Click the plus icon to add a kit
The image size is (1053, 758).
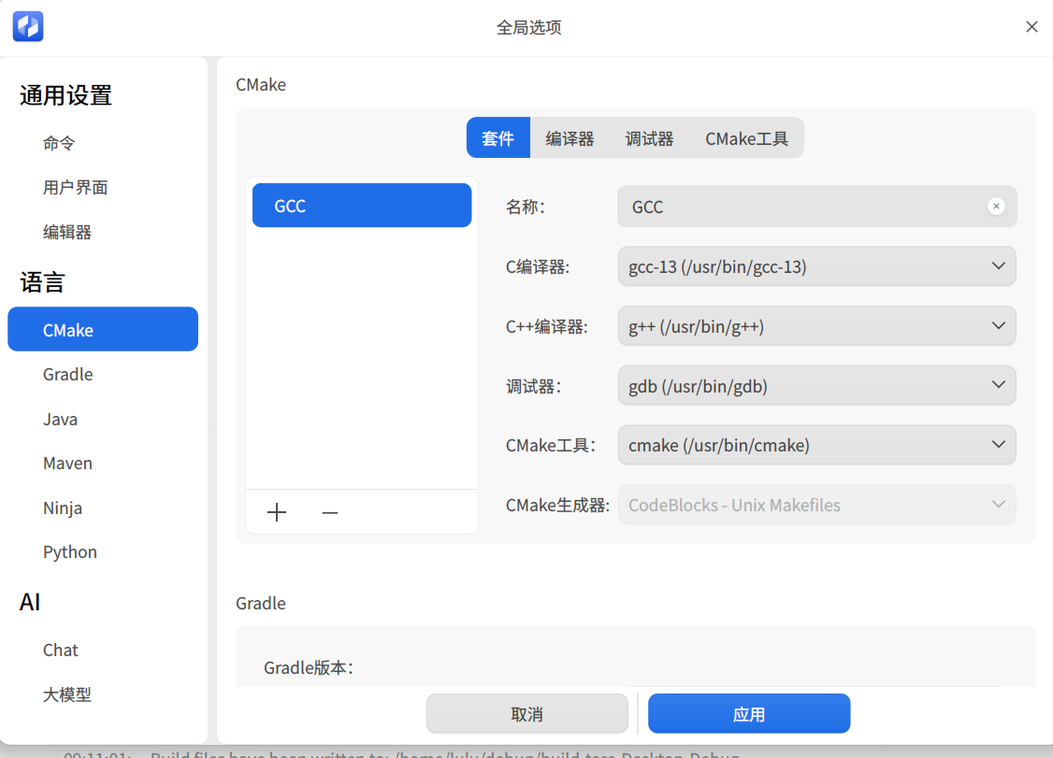click(277, 512)
